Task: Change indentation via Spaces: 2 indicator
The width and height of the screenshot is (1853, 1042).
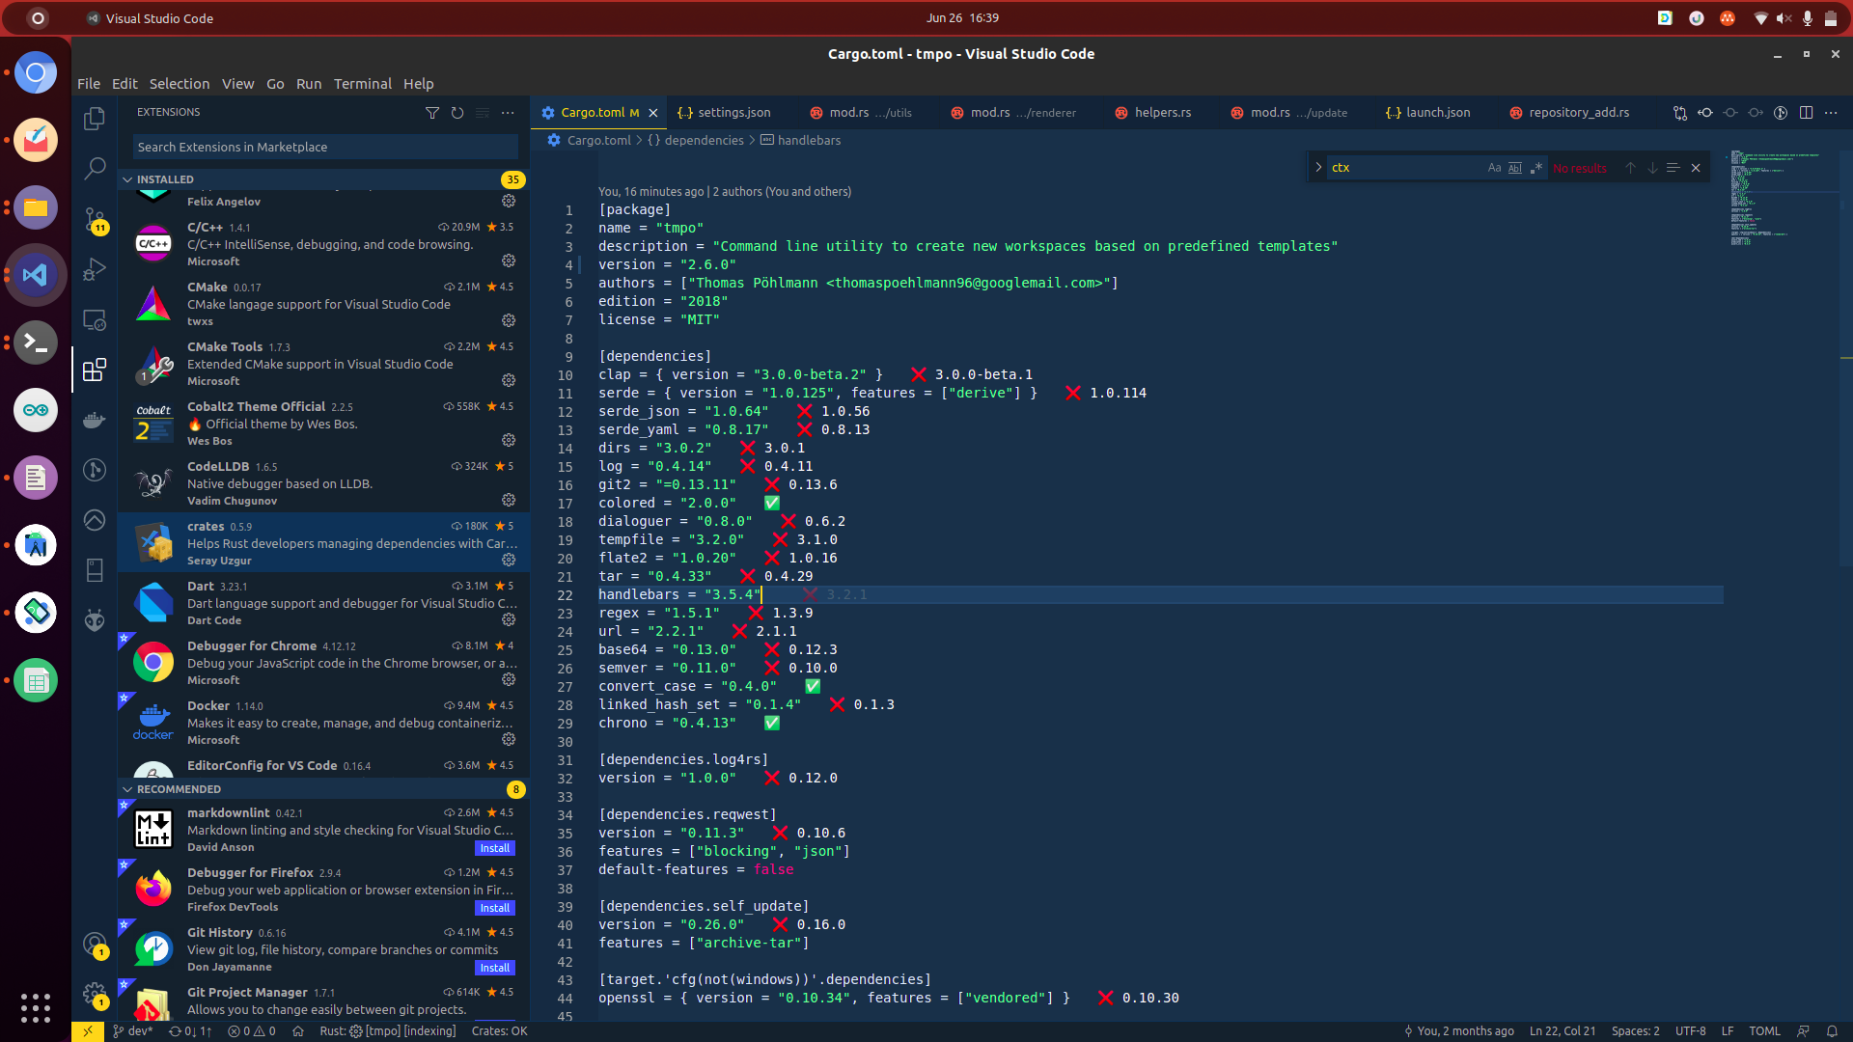Action: pyautogui.click(x=1635, y=1031)
